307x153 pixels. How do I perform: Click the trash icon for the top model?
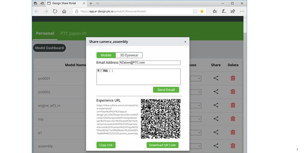click(x=233, y=119)
